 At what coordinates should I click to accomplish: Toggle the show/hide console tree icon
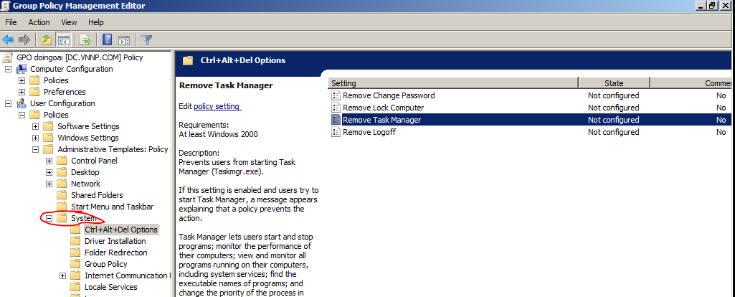[x=63, y=40]
